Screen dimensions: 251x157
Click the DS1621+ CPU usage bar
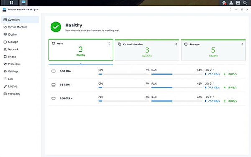click(x=124, y=101)
